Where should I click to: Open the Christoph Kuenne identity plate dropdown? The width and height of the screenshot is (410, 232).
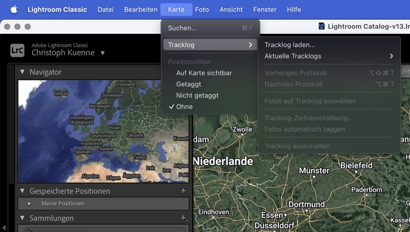tap(102, 53)
